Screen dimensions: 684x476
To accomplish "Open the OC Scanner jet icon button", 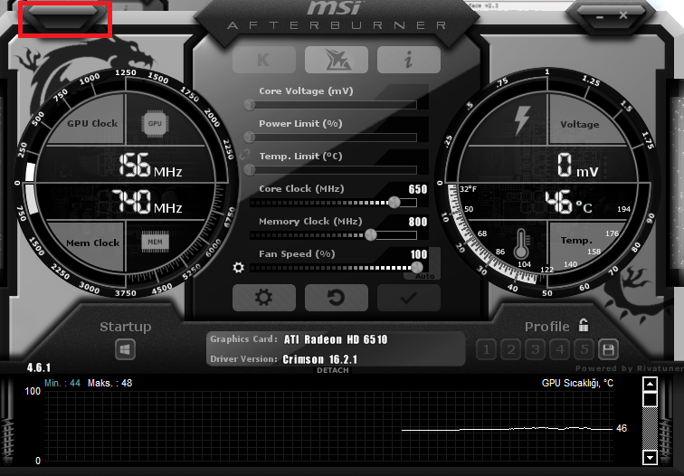I will point(337,60).
